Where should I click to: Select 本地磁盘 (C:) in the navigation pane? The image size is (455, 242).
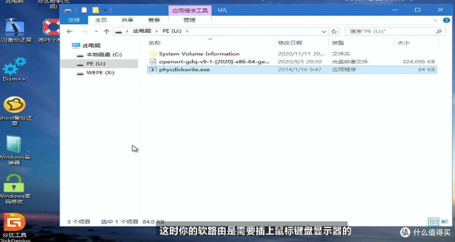pyautogui.click(x=99, y=54)
